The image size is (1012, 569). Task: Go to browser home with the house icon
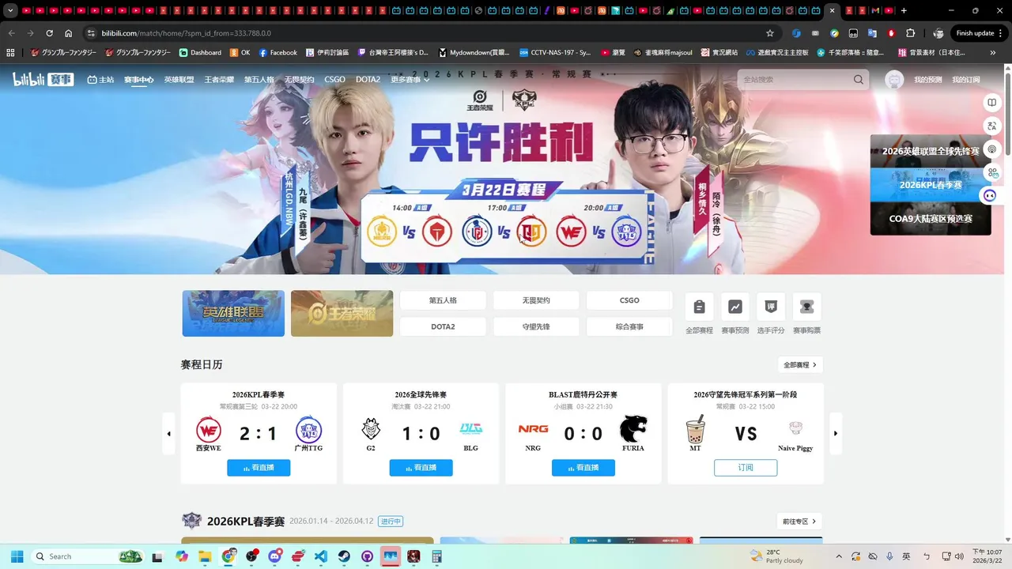(x=69, y=33)
